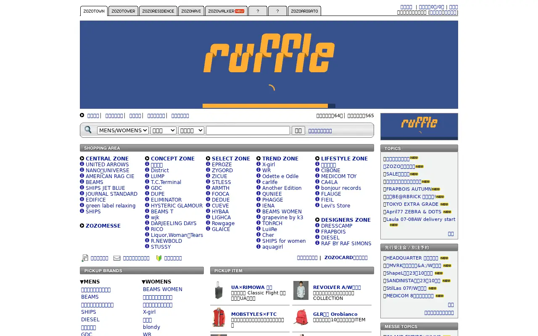Screen dimensions: 538x336
Task: Click the arrow icon before CENTRAL ZONE
Action: (x=82, y=158)
